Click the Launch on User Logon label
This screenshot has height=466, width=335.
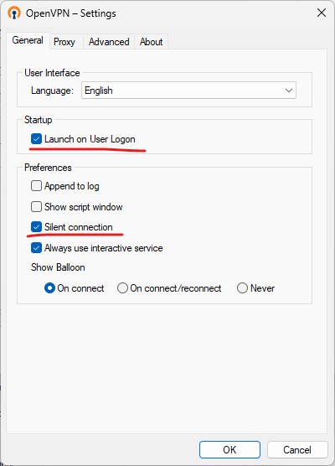(90, 139)
